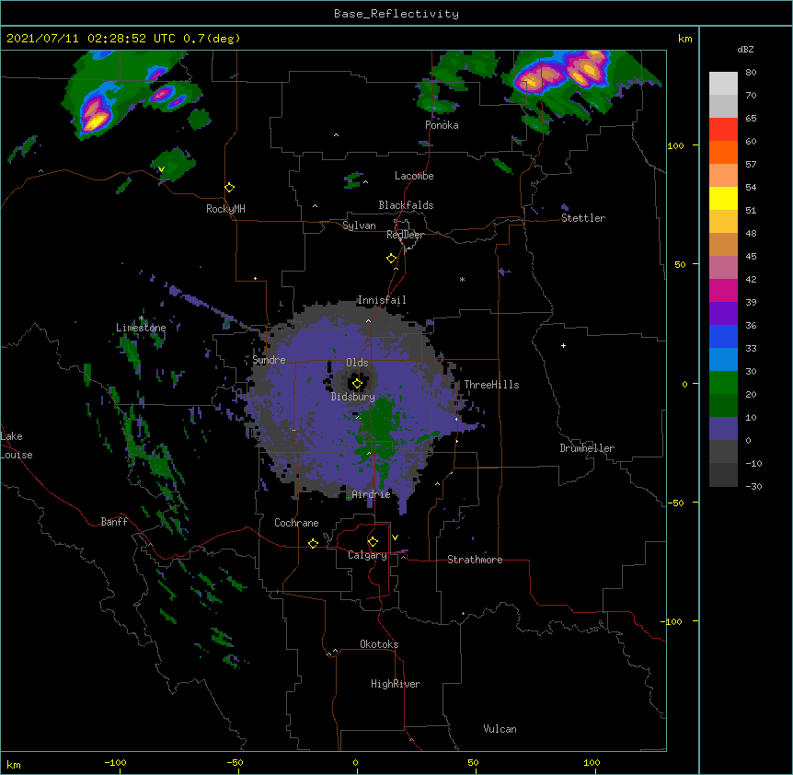Click the Ponoka city label

(442, 125)
